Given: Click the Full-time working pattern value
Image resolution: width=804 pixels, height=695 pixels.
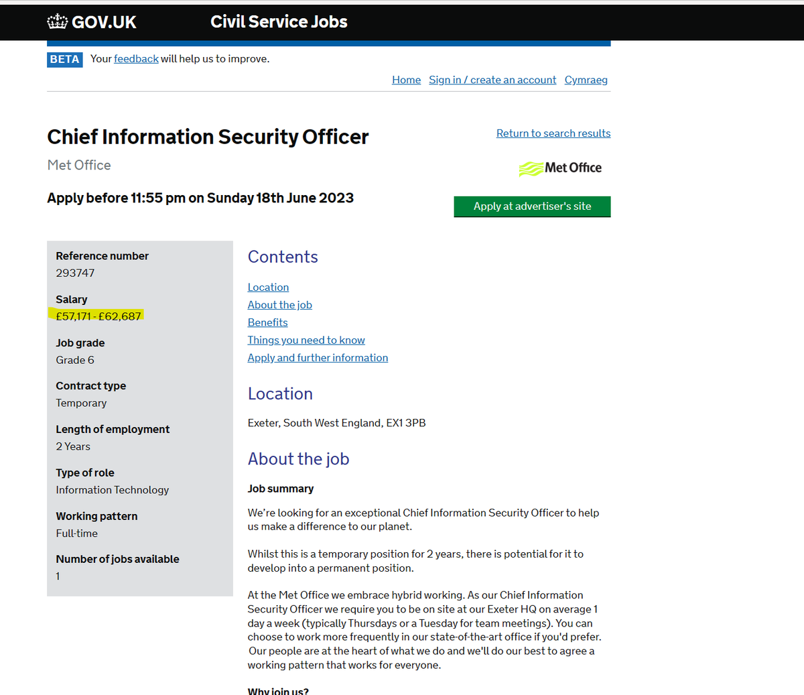Looking at the screenshot, I should pyautogui.click(x=77, y=533).
